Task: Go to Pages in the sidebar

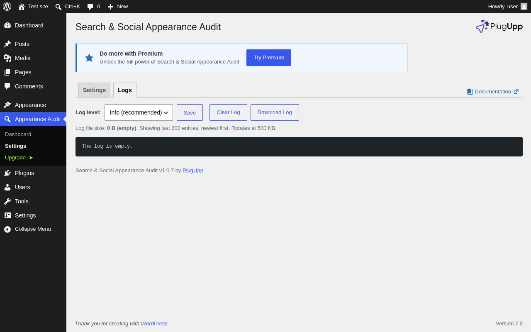Action: [x=33, y=72]
